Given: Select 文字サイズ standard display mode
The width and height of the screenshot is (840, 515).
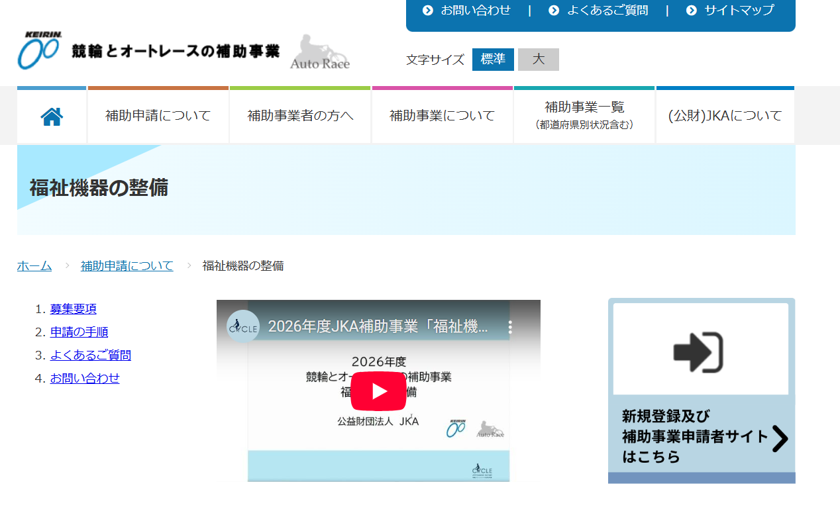Looking at the screenshot, I should pyautogui.click(x=493, y=60).
